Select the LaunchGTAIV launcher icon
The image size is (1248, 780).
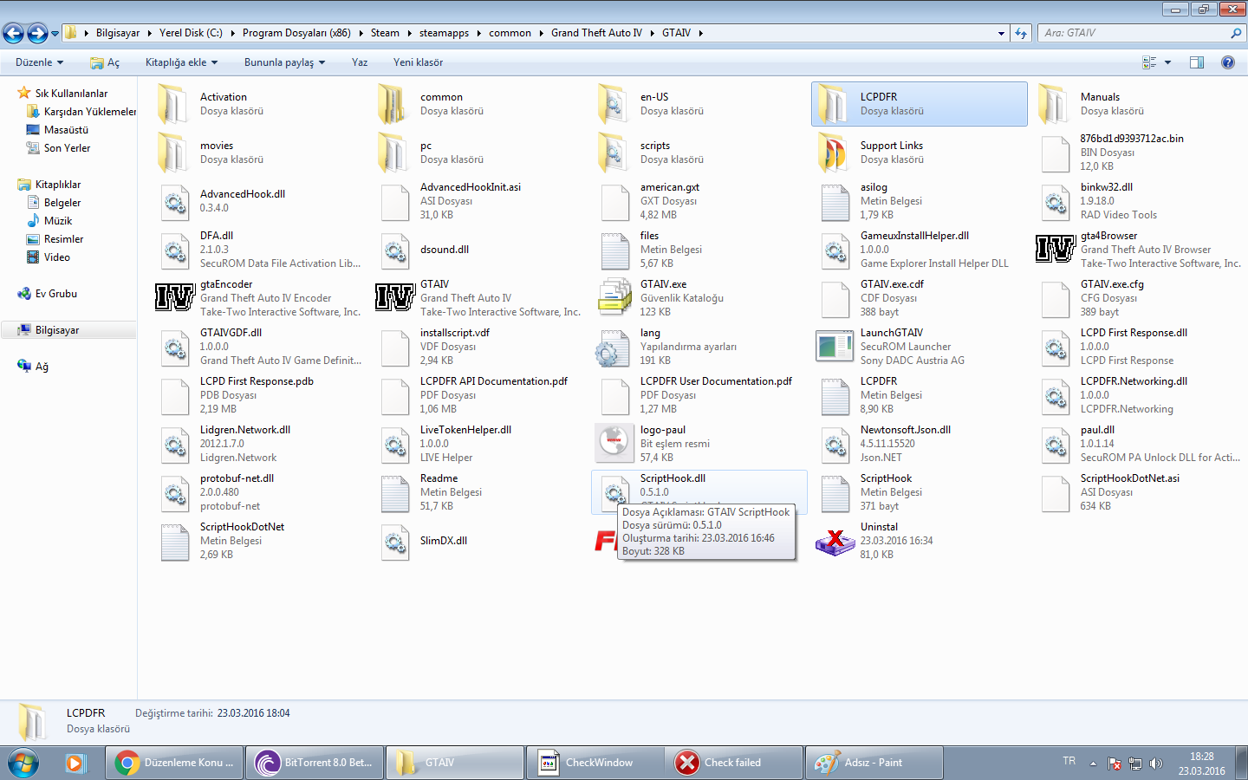[835, 347]
